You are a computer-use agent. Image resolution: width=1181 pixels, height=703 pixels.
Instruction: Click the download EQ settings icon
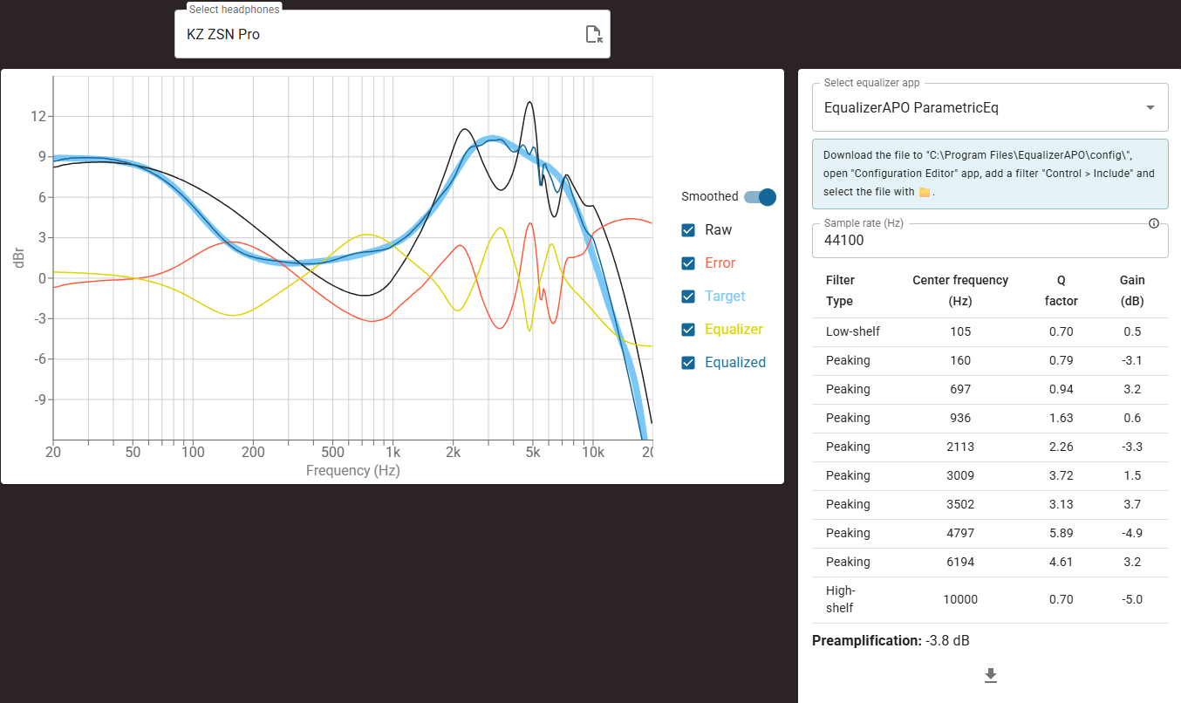point(990,675)
